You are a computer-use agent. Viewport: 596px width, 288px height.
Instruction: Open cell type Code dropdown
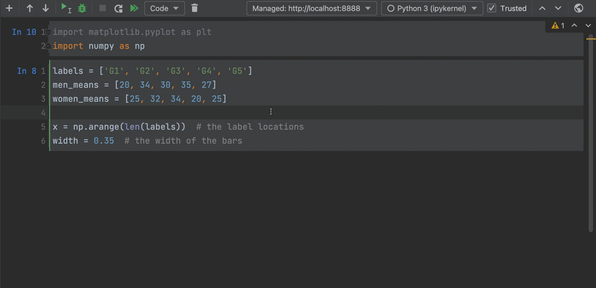pyautogui.click(x=164, y=8)
